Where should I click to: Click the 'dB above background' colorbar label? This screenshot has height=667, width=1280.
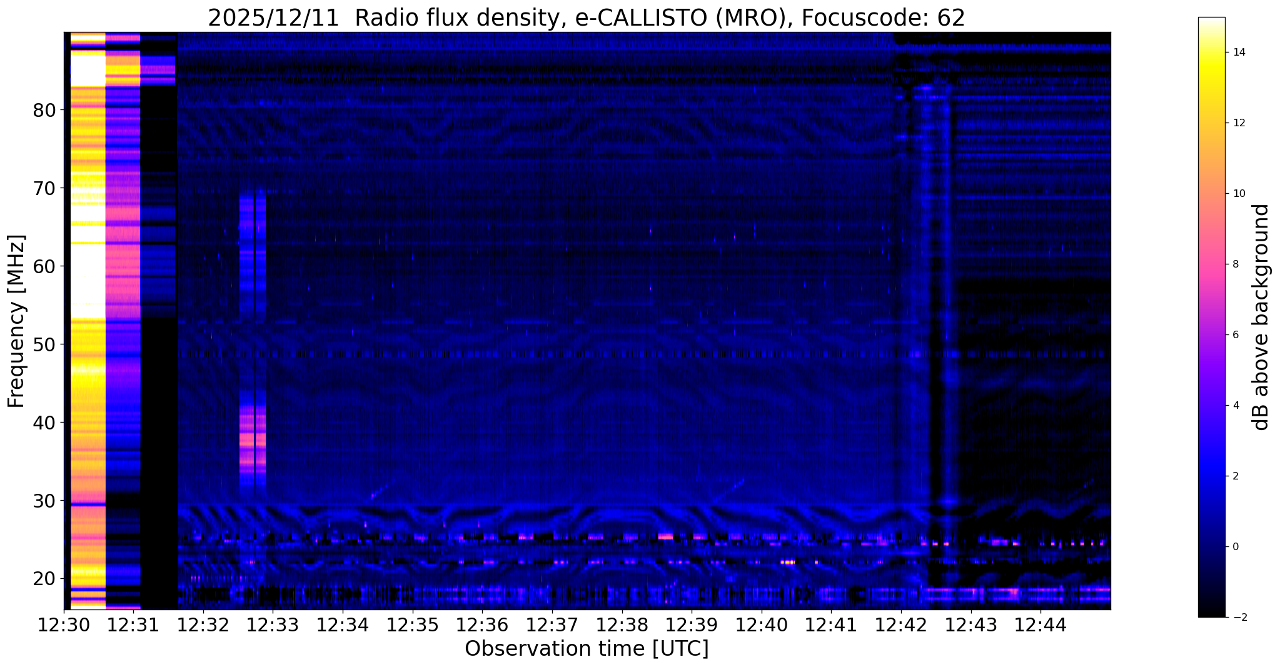click(x=1261, y=317)
